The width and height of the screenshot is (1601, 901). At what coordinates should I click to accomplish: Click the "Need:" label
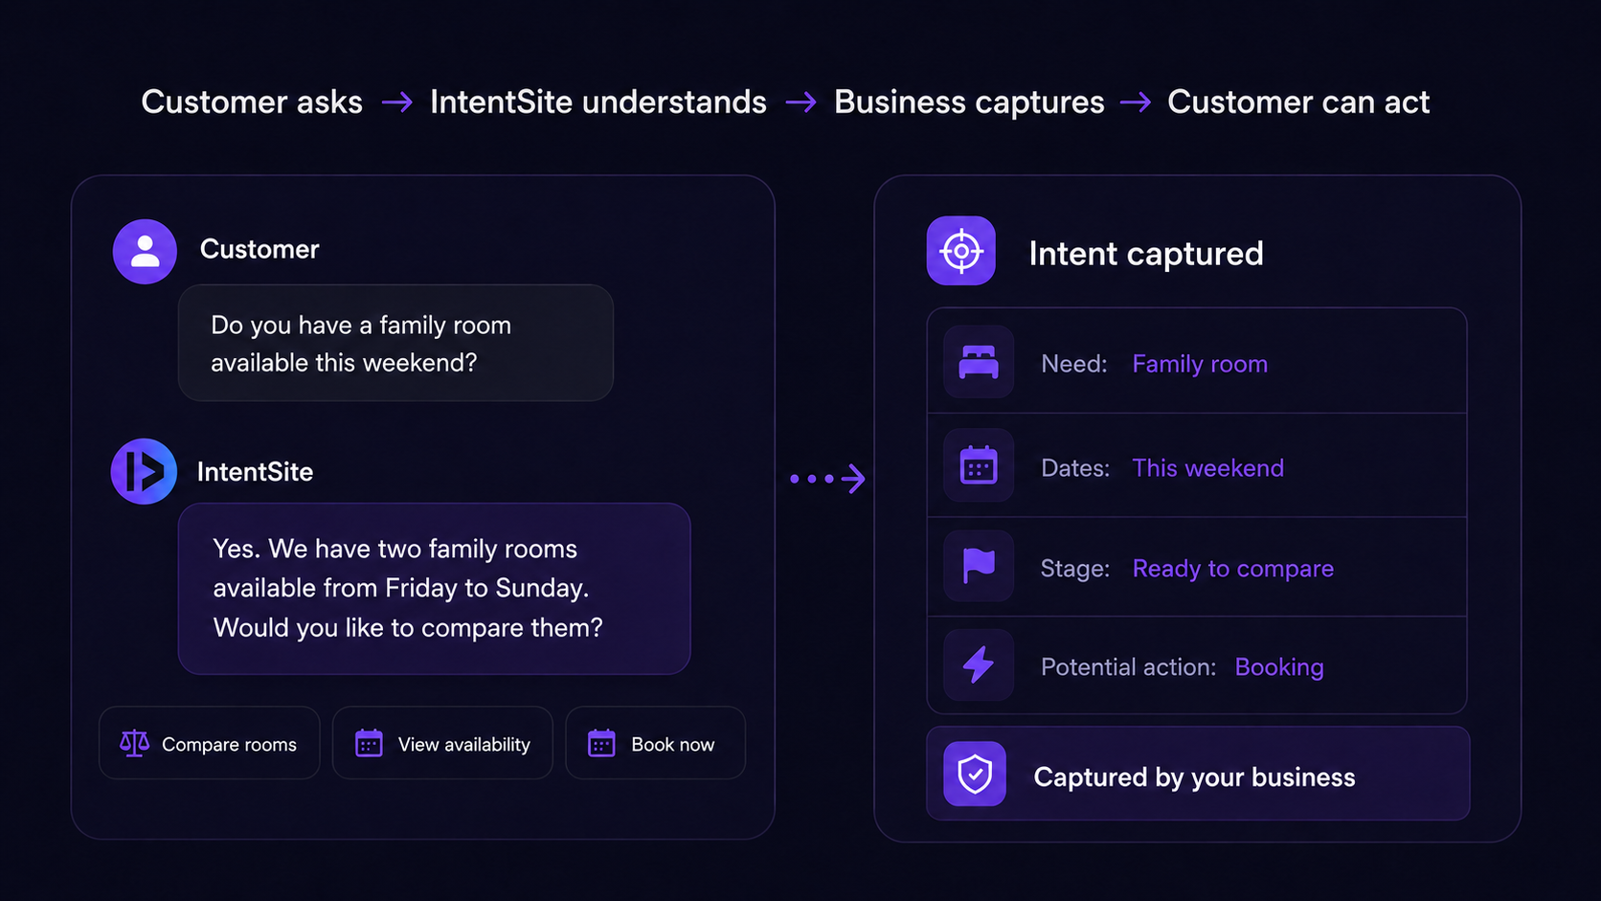1074,364
